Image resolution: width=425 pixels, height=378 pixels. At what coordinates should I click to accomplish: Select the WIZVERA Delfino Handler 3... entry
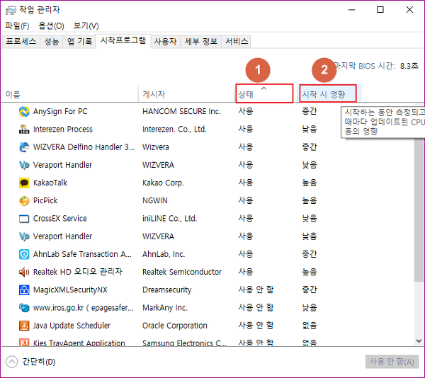click(x=84, y=147)
